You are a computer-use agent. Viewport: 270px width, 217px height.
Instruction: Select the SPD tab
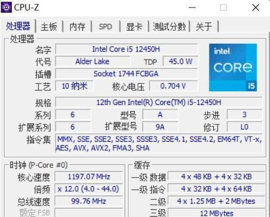[106, 27]
